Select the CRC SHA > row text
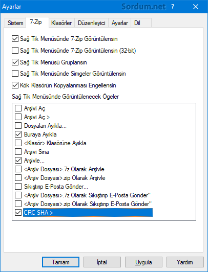 38,213
